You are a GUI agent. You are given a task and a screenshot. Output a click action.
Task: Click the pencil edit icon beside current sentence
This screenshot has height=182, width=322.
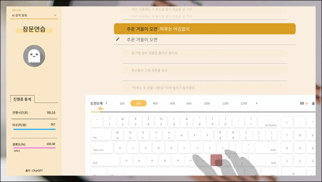click(118, 39)
